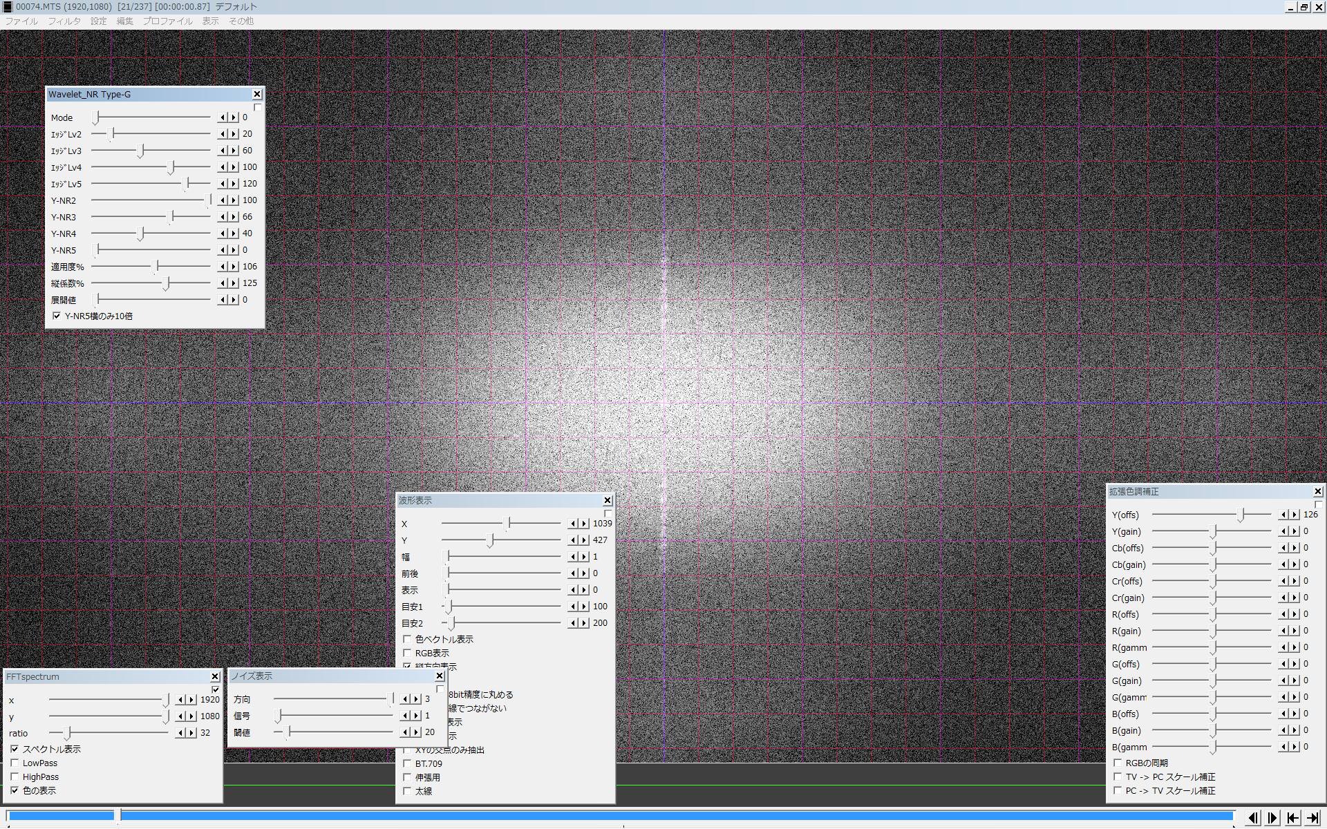Enable the LowPass checkbox
This screenshot has height=829, width=1327.
point(15,763)
